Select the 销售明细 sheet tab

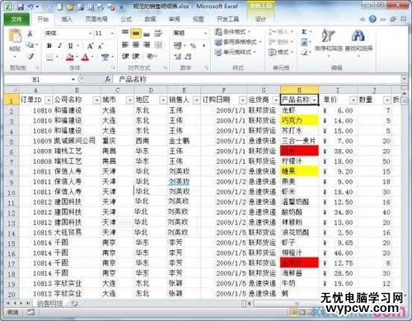[49, 303]
